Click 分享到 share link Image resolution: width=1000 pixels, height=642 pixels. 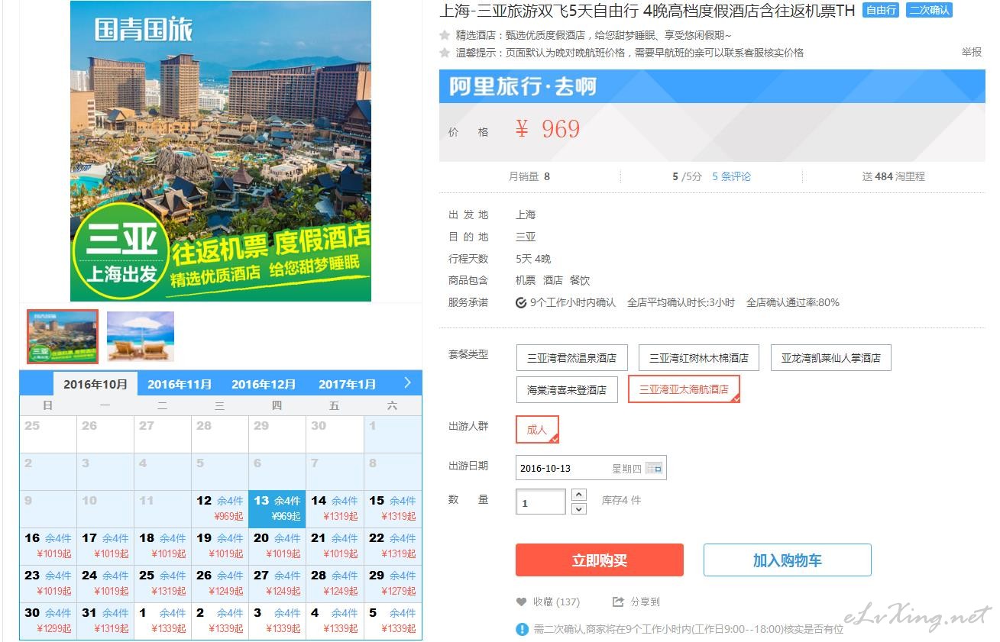[x=645, y=602]
